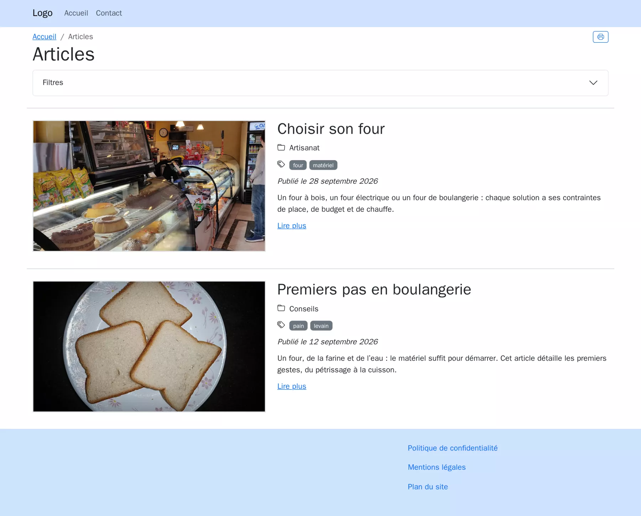Select the "pain" tag badge
The height and width of the screenshot is (516, 641).
click(x=298, y=326)
